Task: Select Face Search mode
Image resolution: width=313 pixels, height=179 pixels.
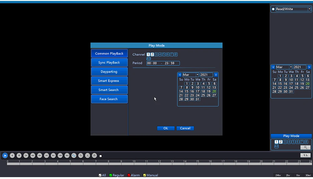Action: [x=109, y=99]
